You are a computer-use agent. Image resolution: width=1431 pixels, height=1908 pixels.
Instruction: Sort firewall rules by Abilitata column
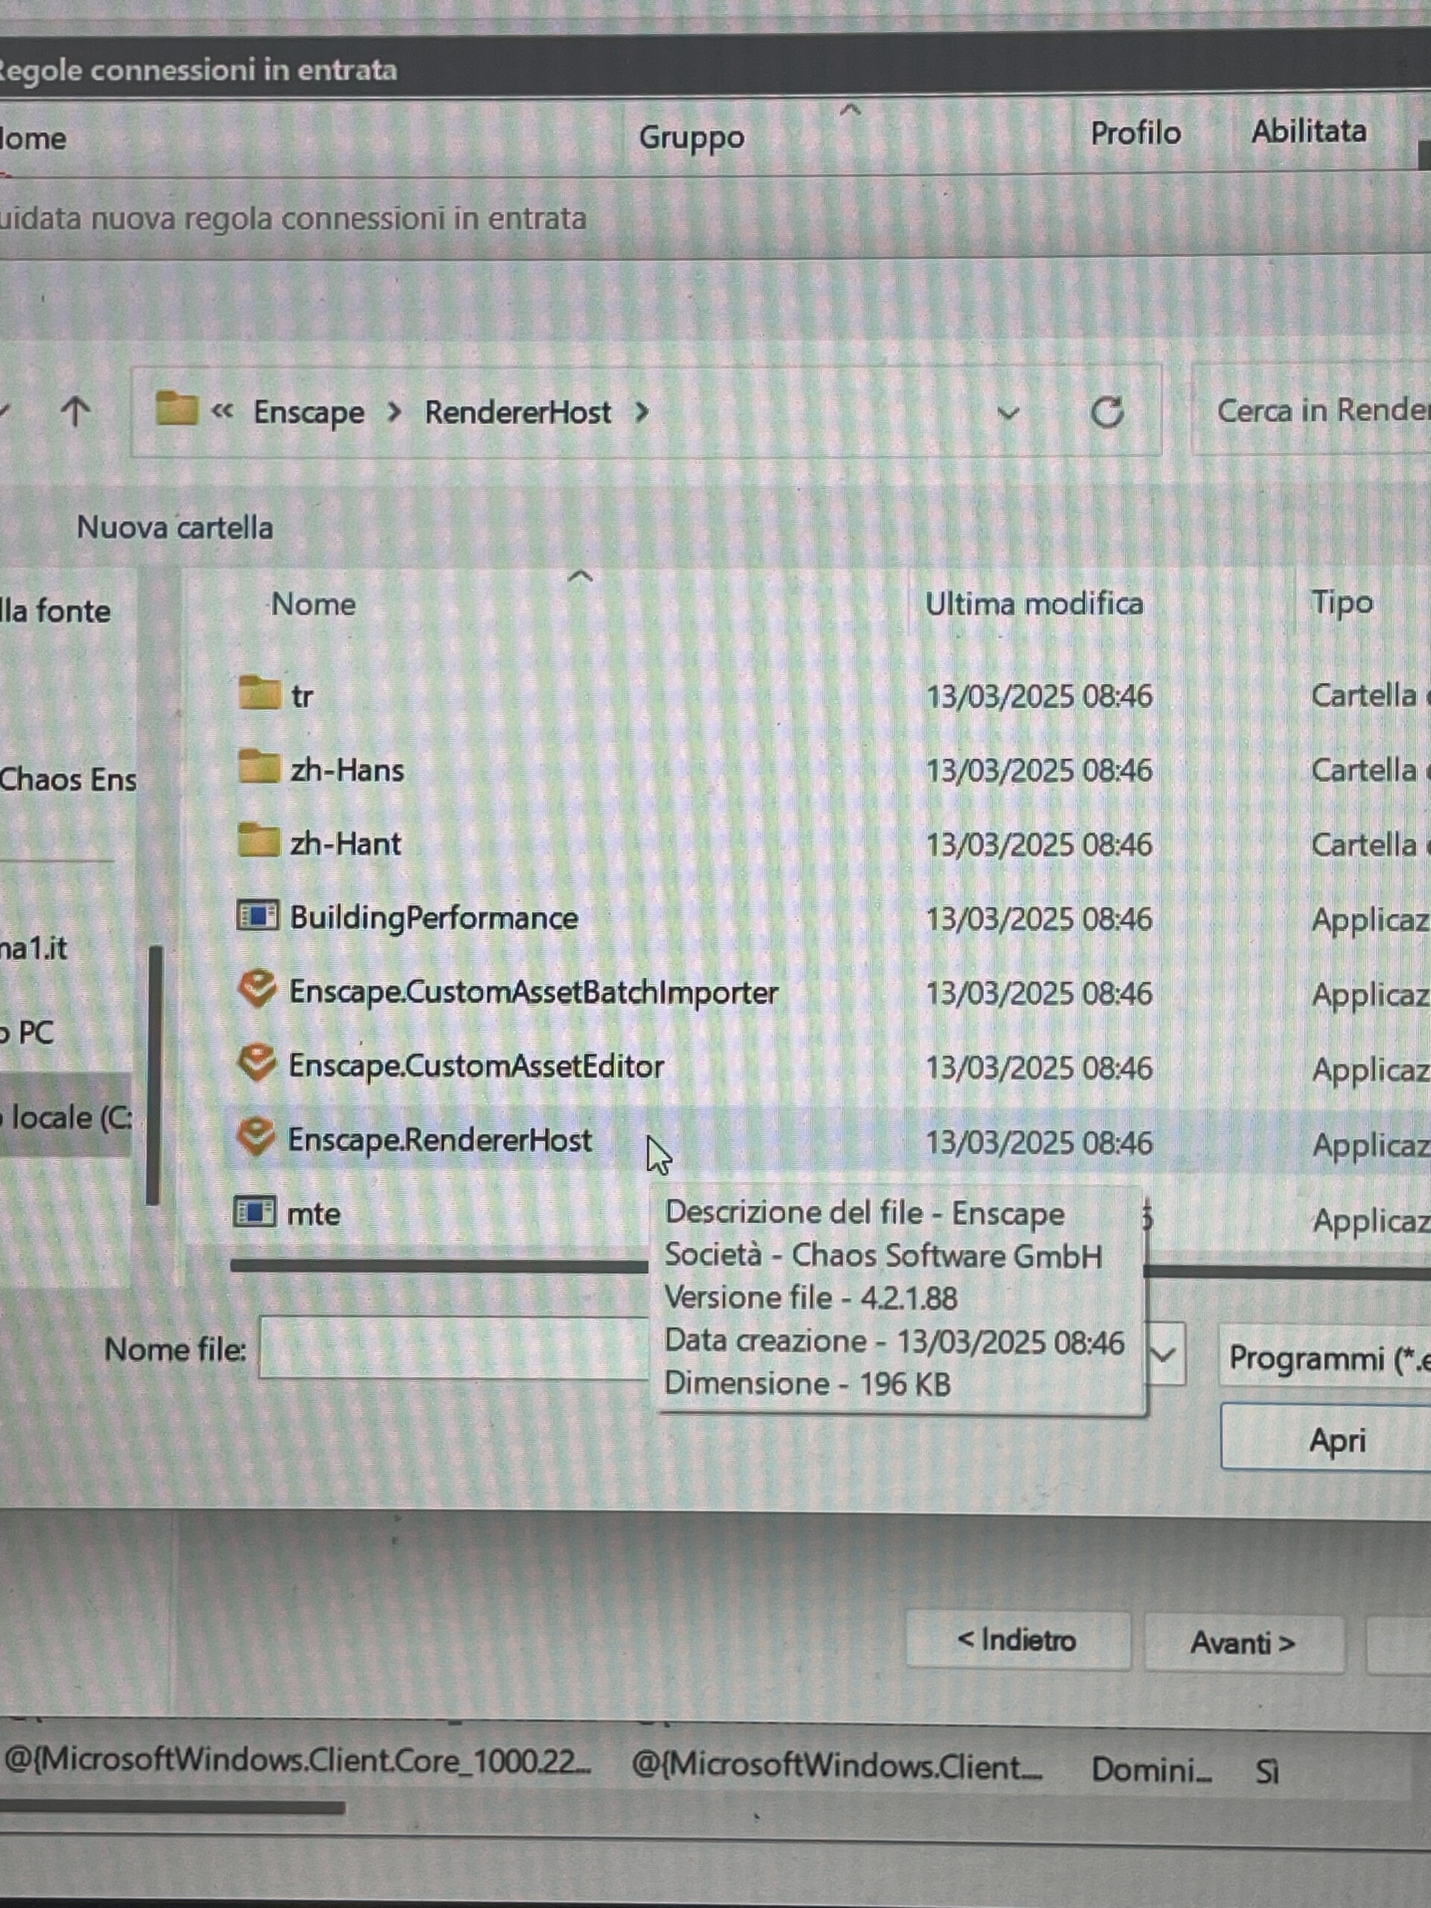pos(1309,131)
